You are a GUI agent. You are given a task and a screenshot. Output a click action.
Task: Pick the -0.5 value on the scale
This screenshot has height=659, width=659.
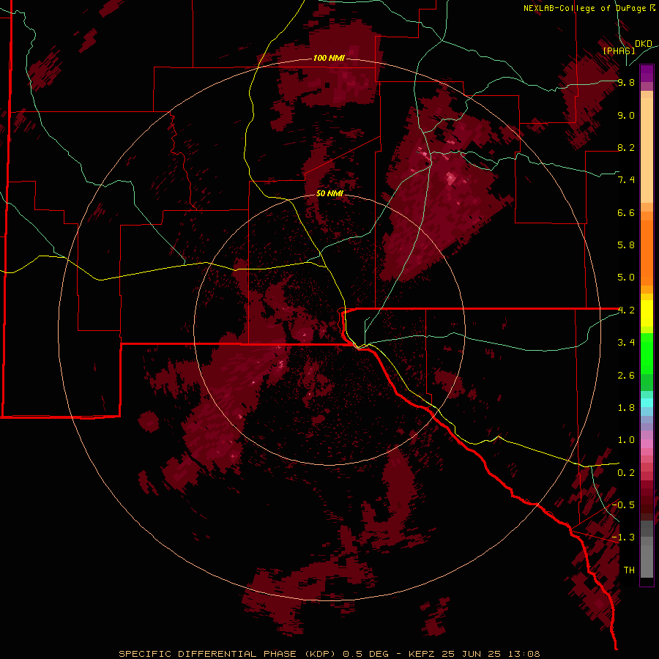[x=623, y=505]
